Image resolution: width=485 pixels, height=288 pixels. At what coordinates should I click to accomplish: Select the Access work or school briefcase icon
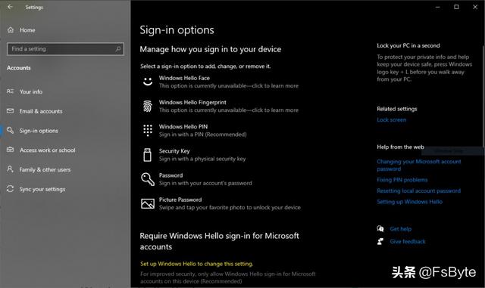click(x=10, y=150)
